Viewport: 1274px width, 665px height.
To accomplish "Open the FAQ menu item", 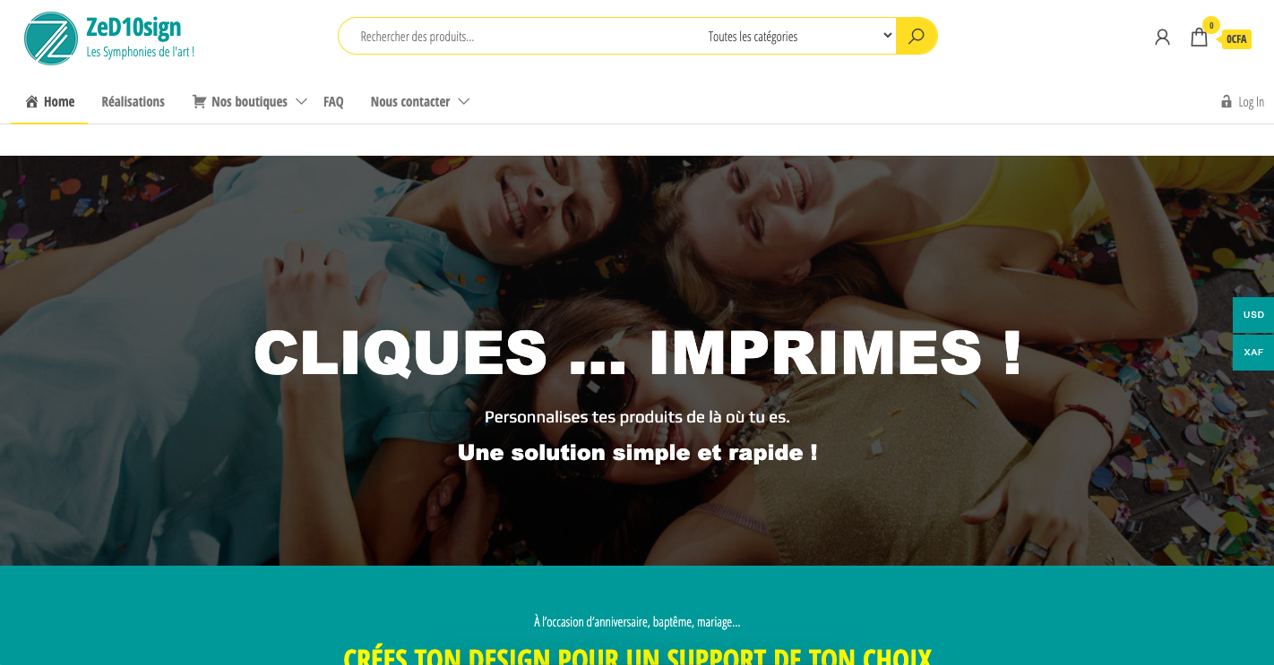I will [x=333, y=101].
